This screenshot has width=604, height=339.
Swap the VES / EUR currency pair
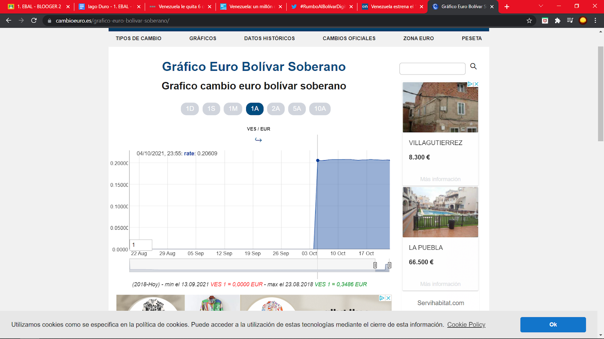(258, 140)
